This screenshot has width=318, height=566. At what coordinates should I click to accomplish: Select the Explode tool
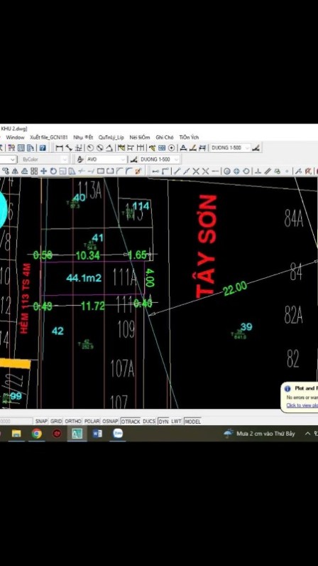tap(138, 171)
